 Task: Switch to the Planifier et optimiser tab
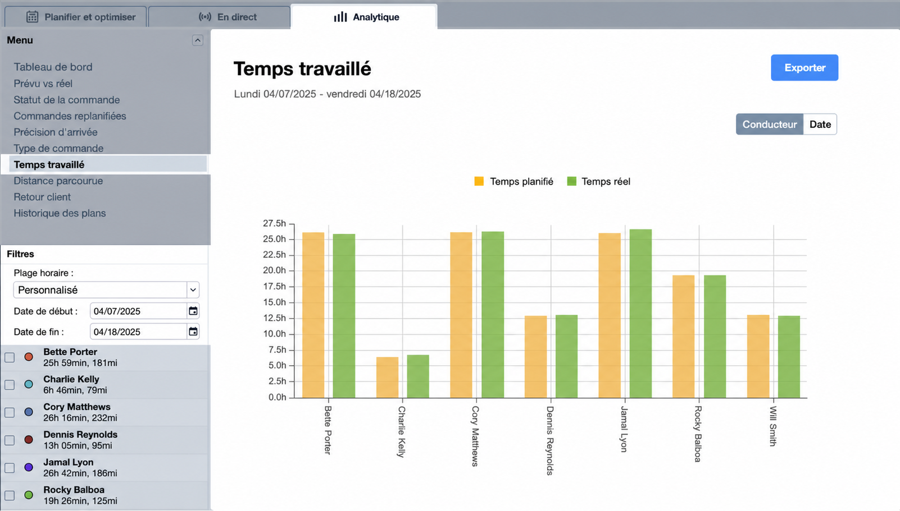click(76, 17)
